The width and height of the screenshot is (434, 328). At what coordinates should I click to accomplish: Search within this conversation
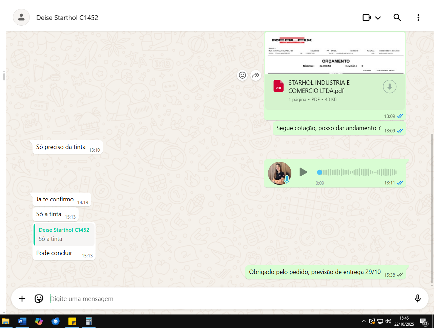397,18
